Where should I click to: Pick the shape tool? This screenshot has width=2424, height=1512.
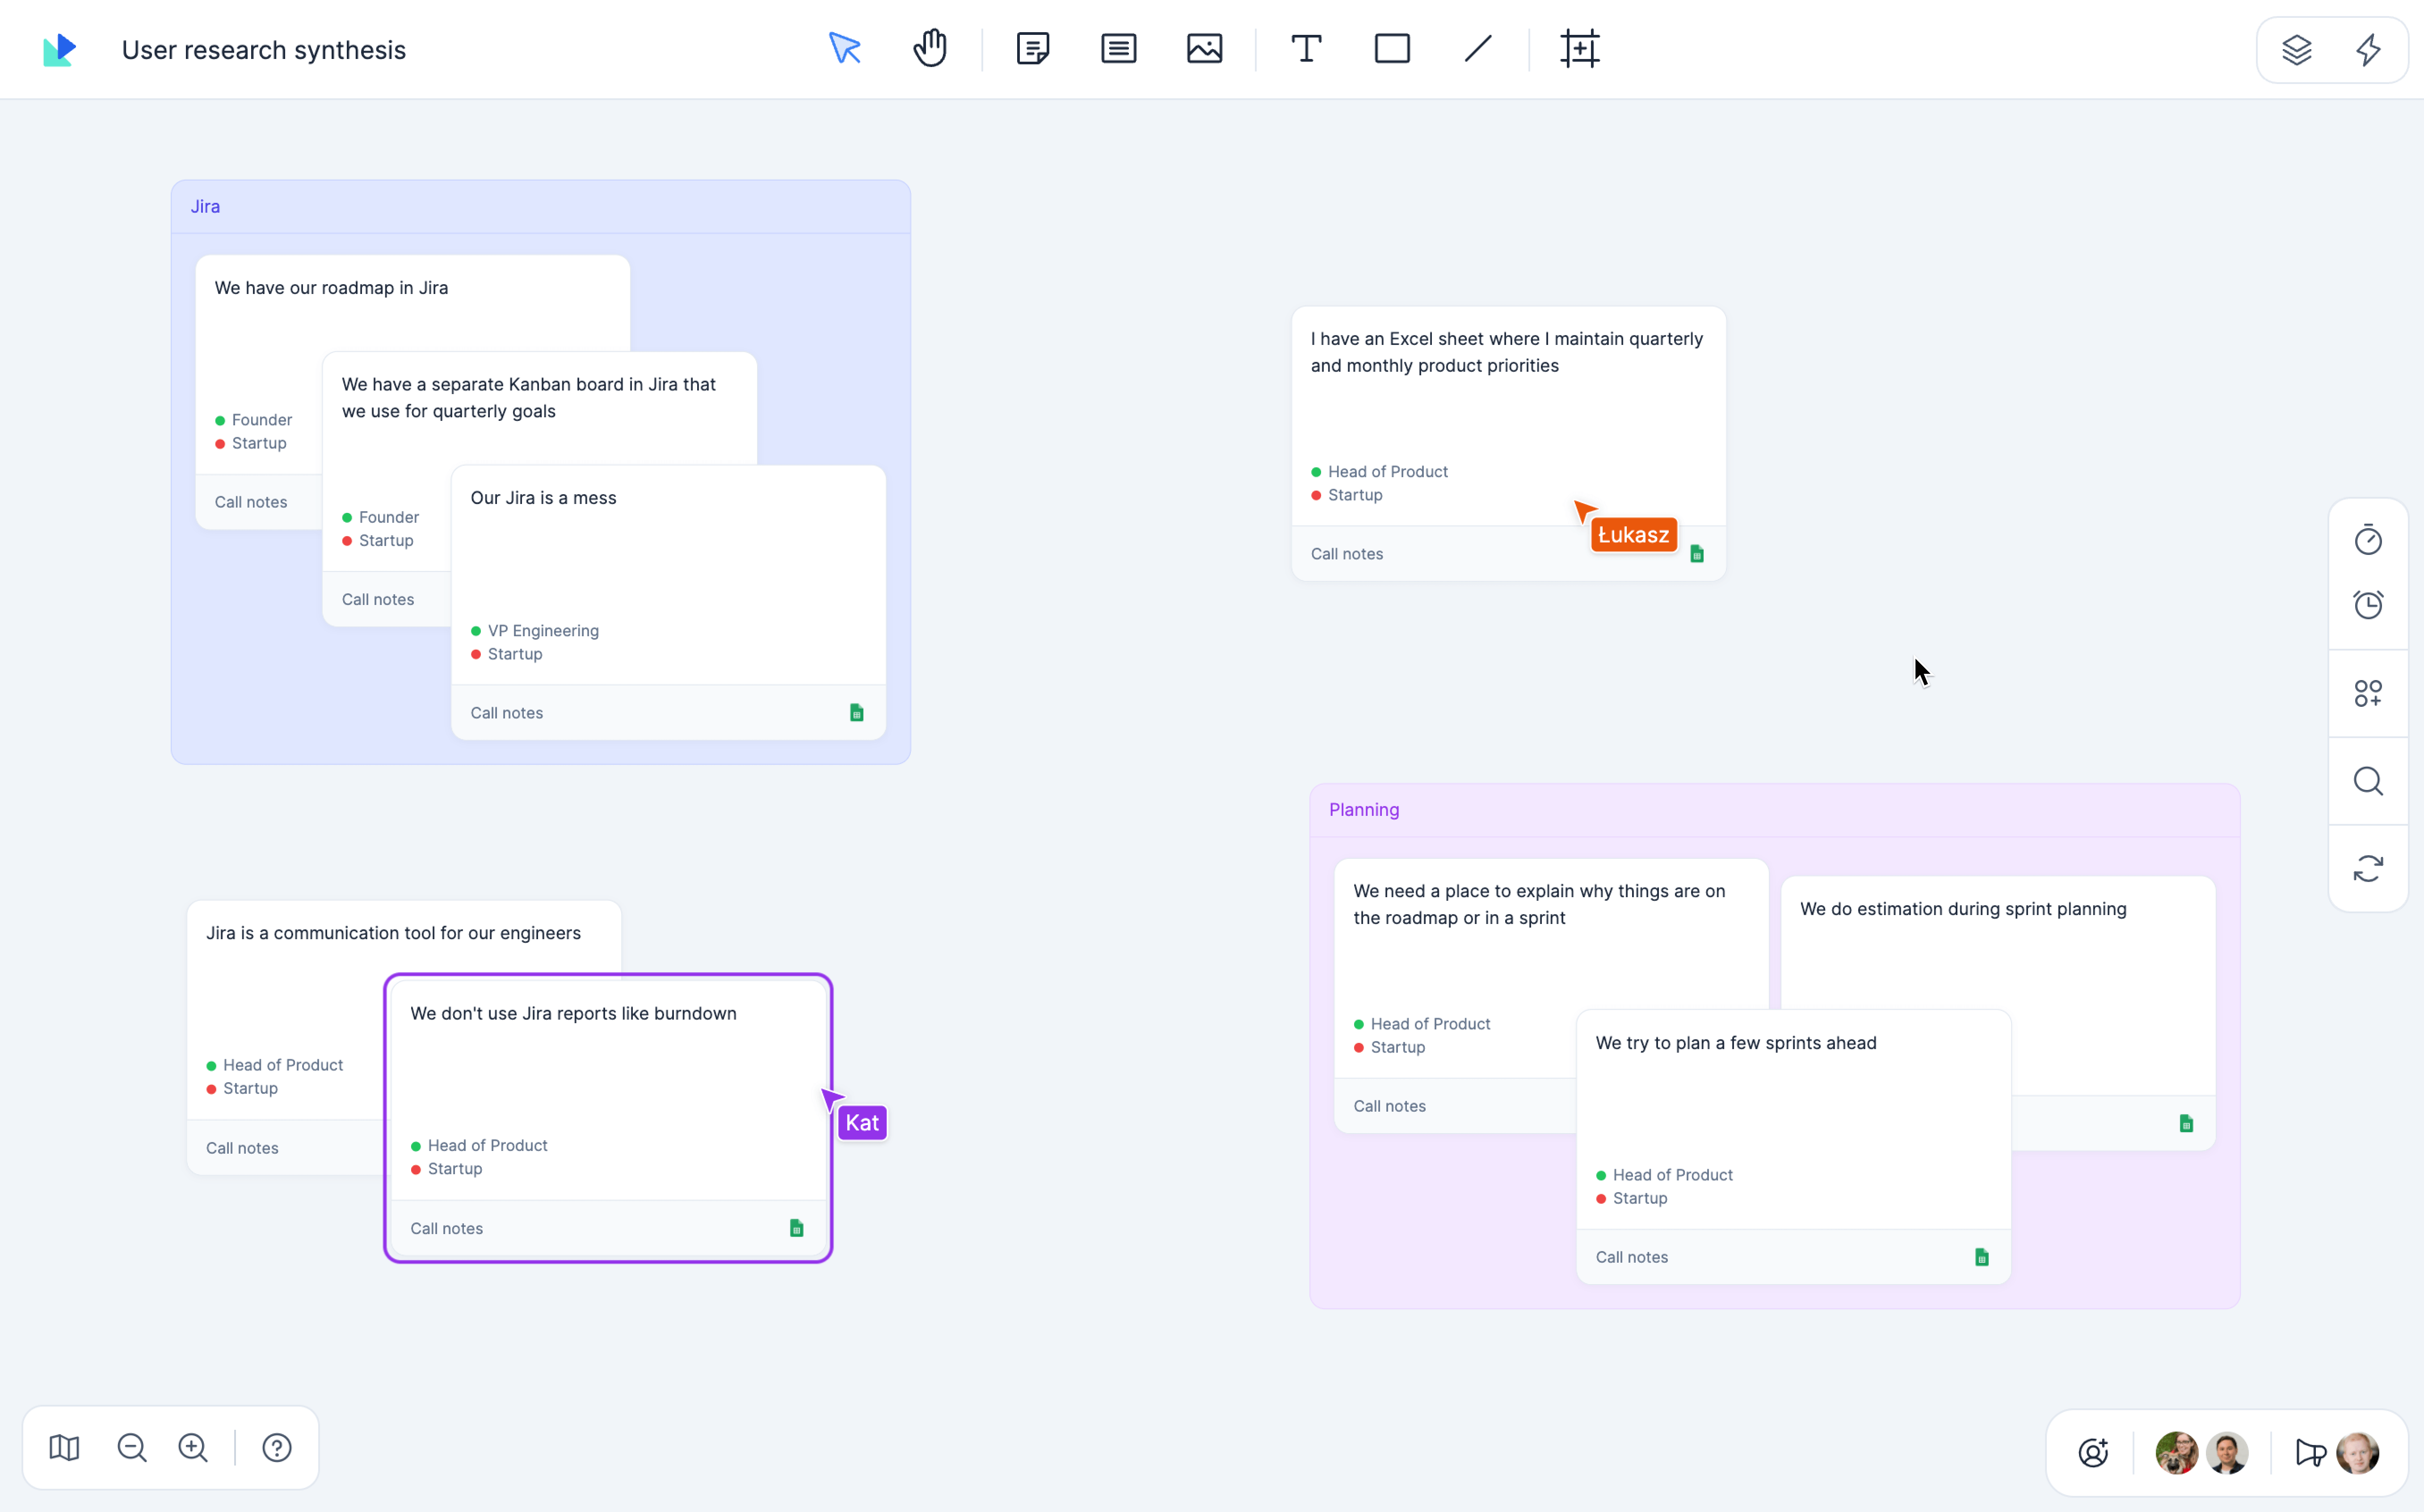pos(1392,47)
